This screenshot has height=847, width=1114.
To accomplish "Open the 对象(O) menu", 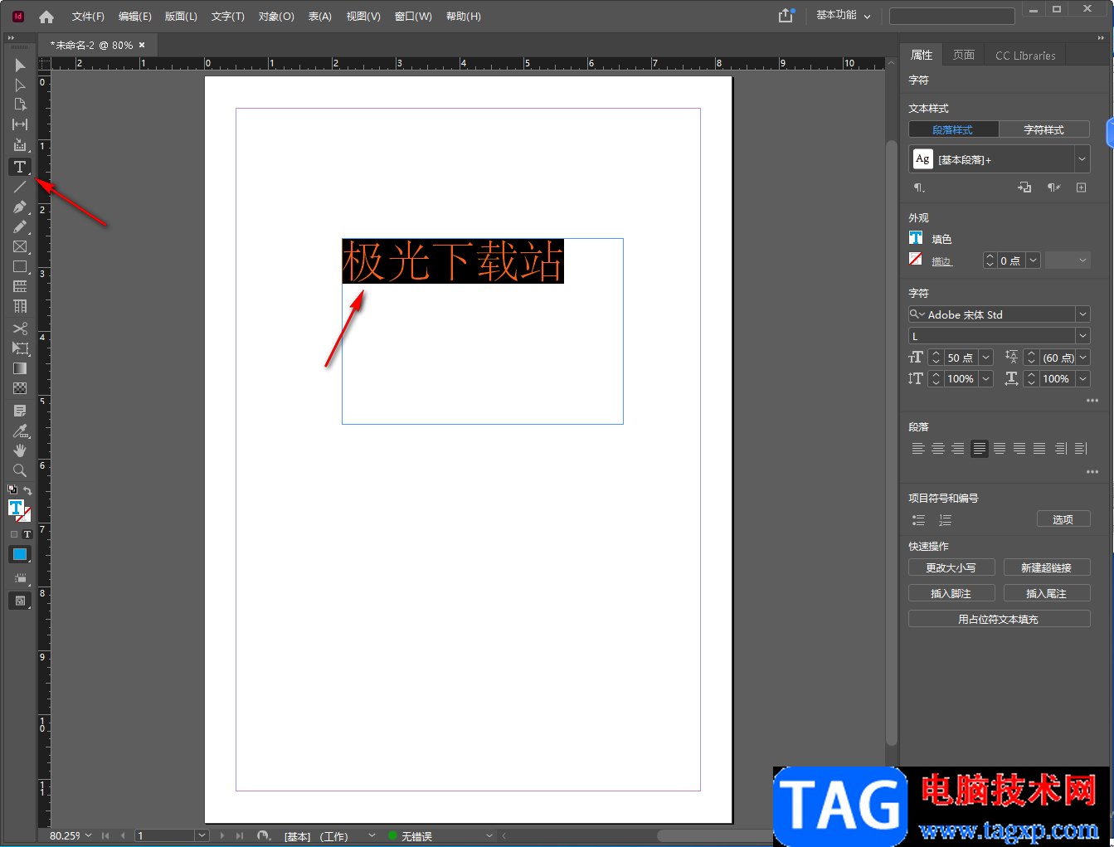I will tap(276, 17).
